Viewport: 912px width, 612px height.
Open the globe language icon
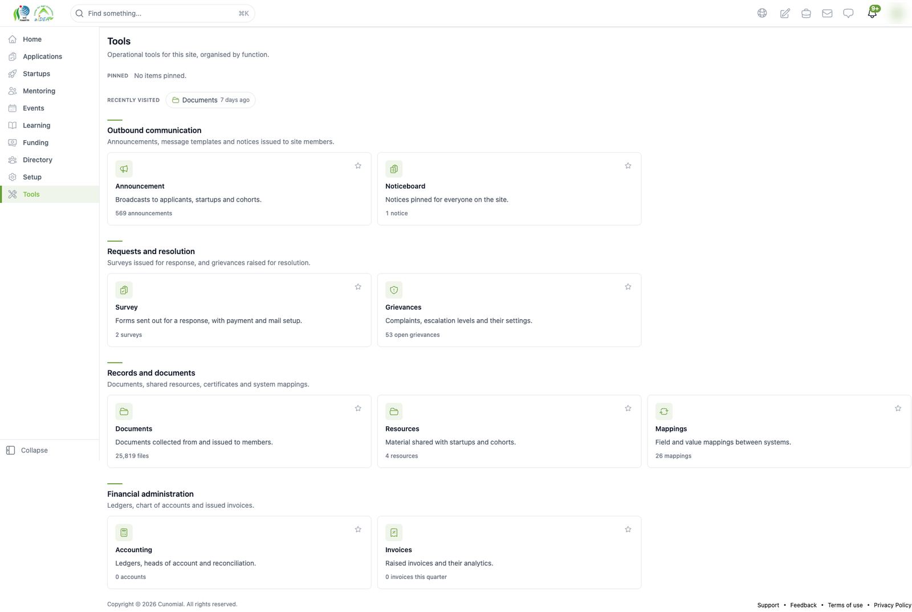(762, 13)
